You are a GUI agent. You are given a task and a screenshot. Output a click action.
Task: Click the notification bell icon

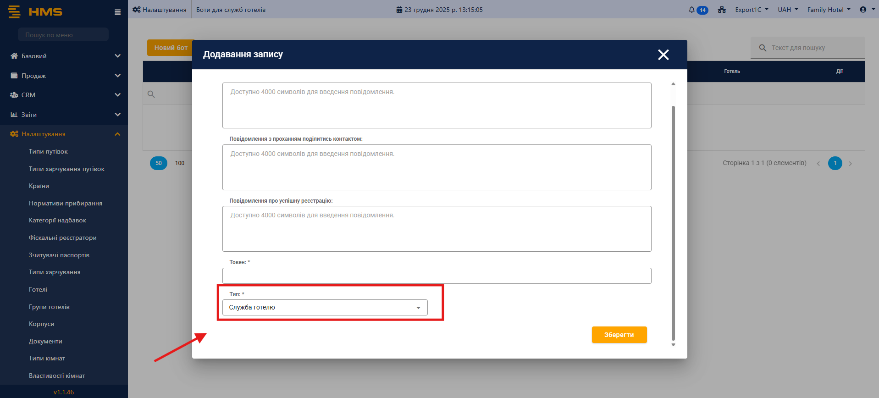pos(691,10)
